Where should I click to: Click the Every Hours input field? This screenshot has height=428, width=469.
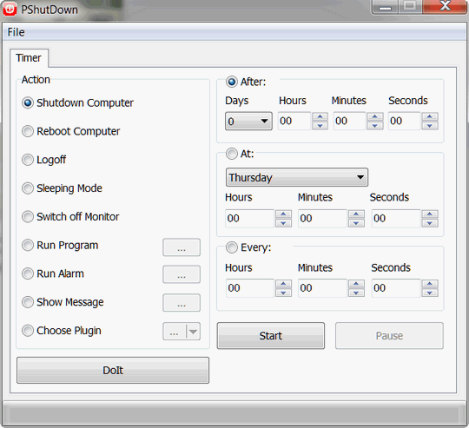pyautogui.click(x=250, y=288)
